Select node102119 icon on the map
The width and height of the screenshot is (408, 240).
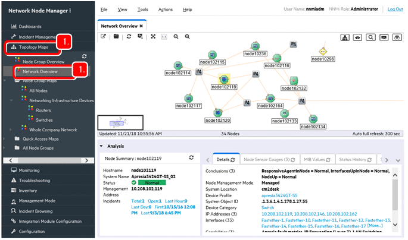(224, 79)
